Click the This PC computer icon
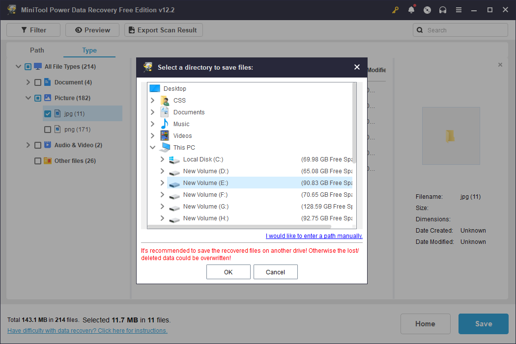 tap(165, 148)
